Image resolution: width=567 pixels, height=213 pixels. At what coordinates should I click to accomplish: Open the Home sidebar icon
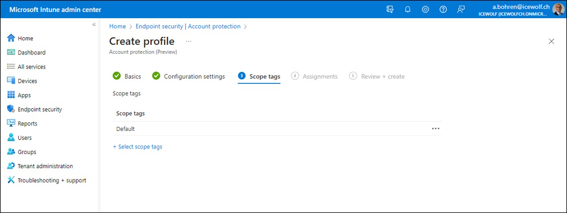[11, 38]
